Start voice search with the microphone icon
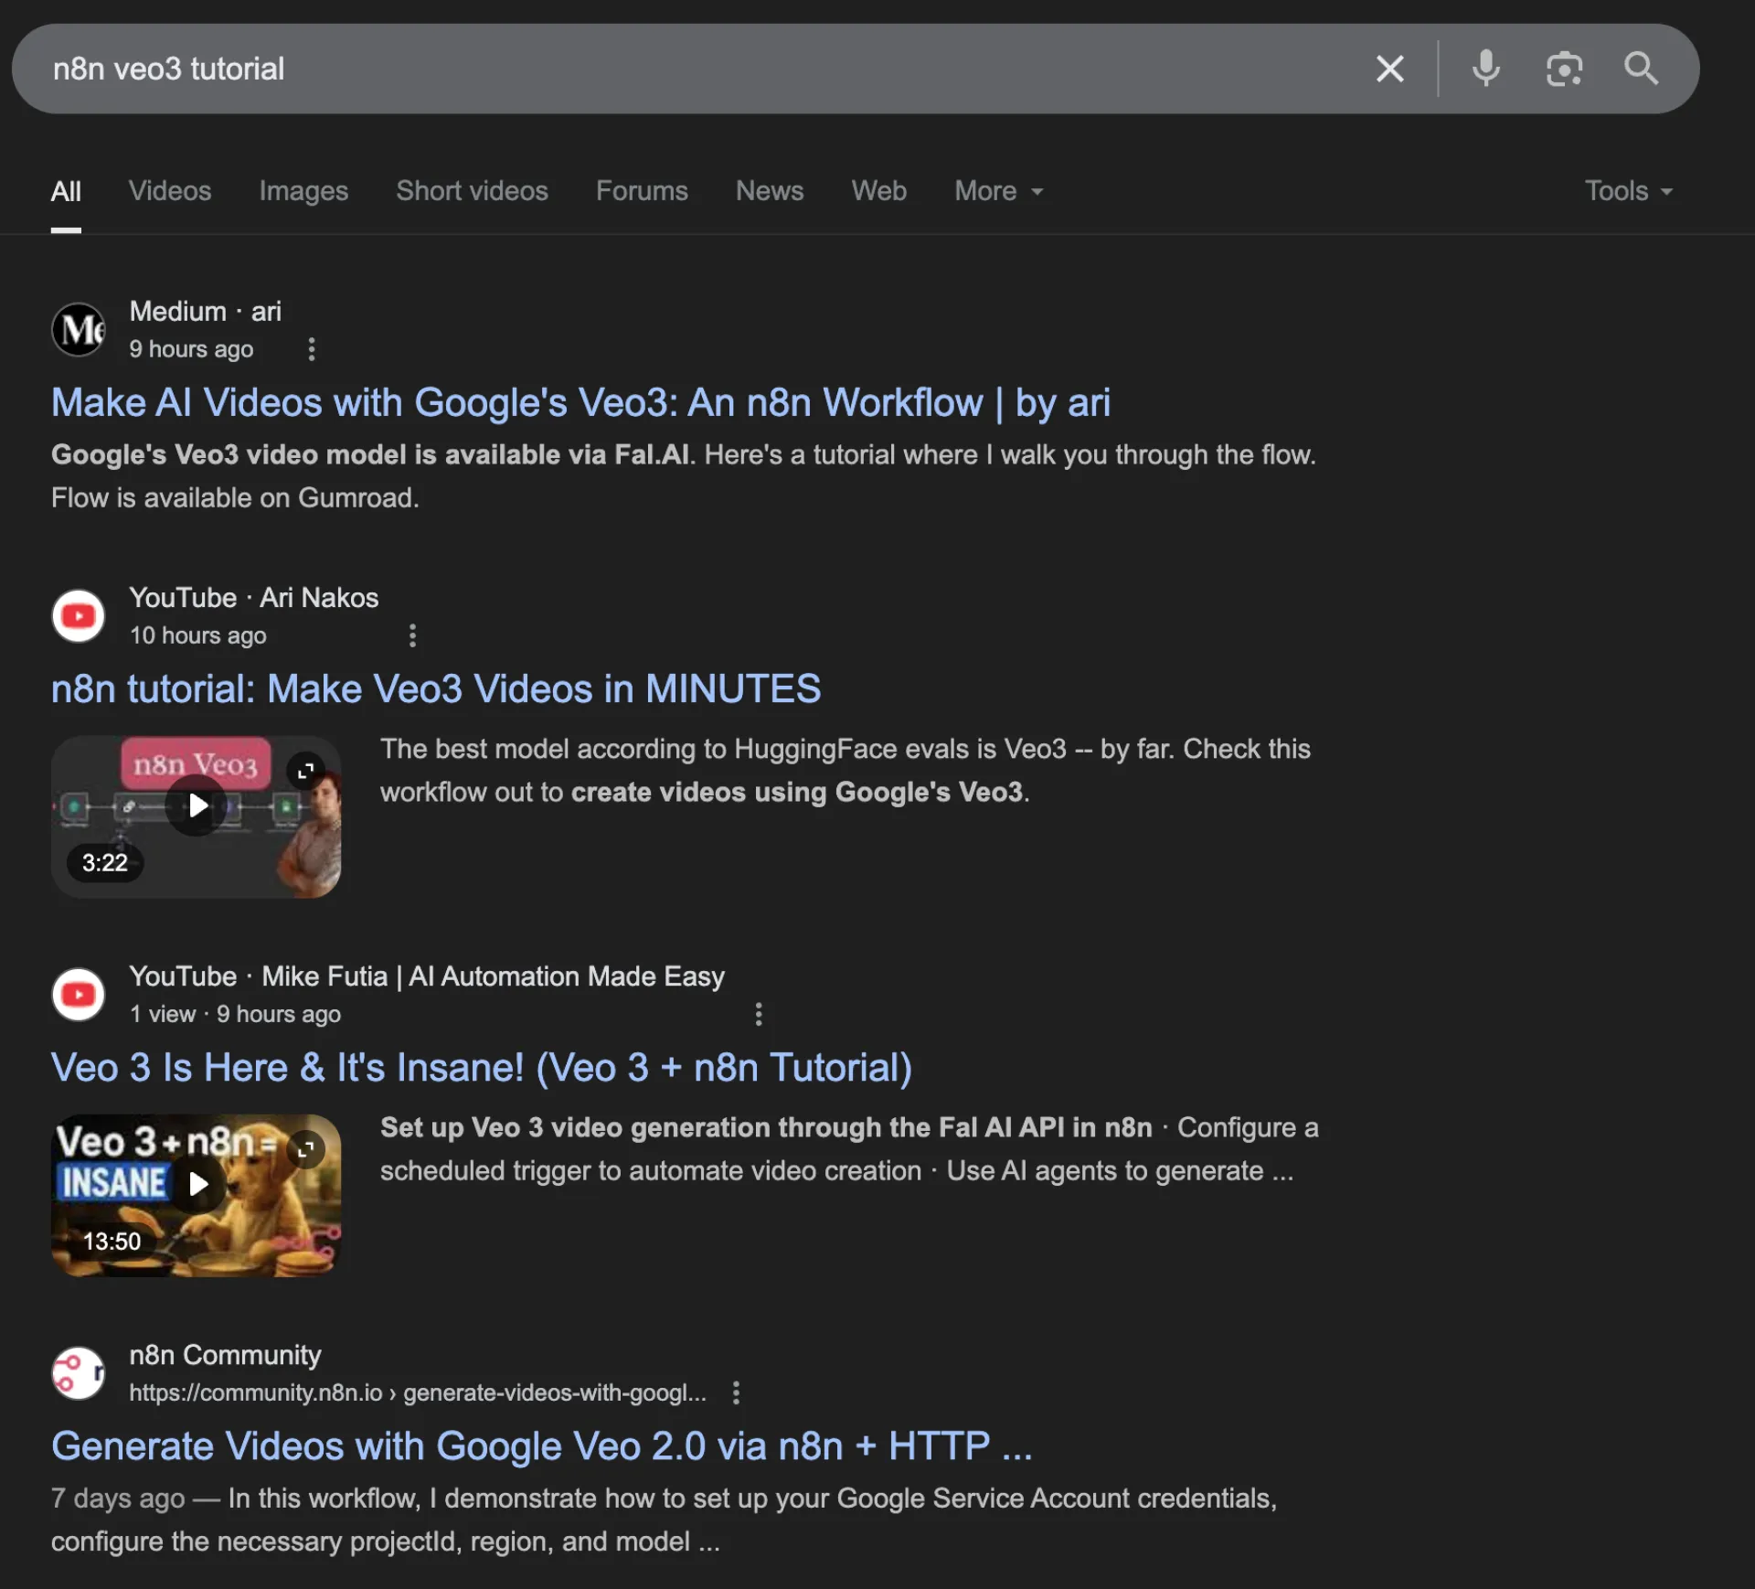 (x=1486, y=69)
